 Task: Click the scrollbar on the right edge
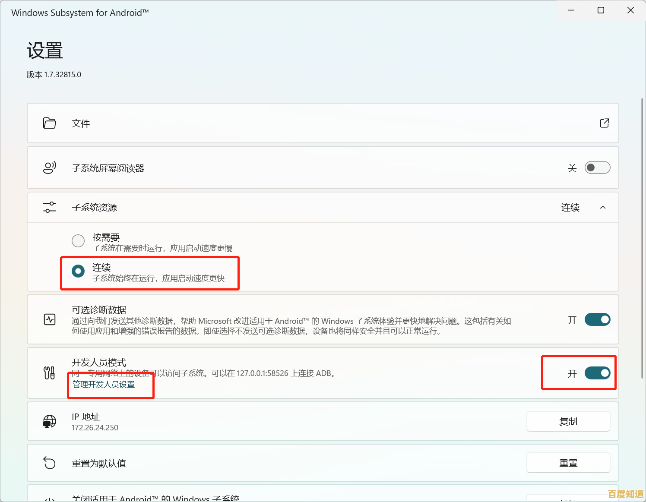tap(643, 259)
